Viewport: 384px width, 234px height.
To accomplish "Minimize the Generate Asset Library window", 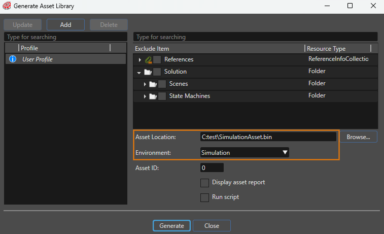I will pyautogui.click(x=327, y=6).
